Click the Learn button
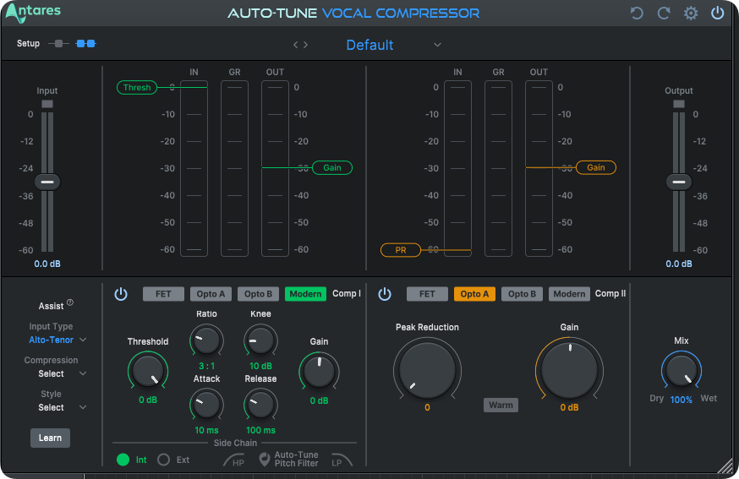This screenshot has width=739, height=479. tap(51, 438)
